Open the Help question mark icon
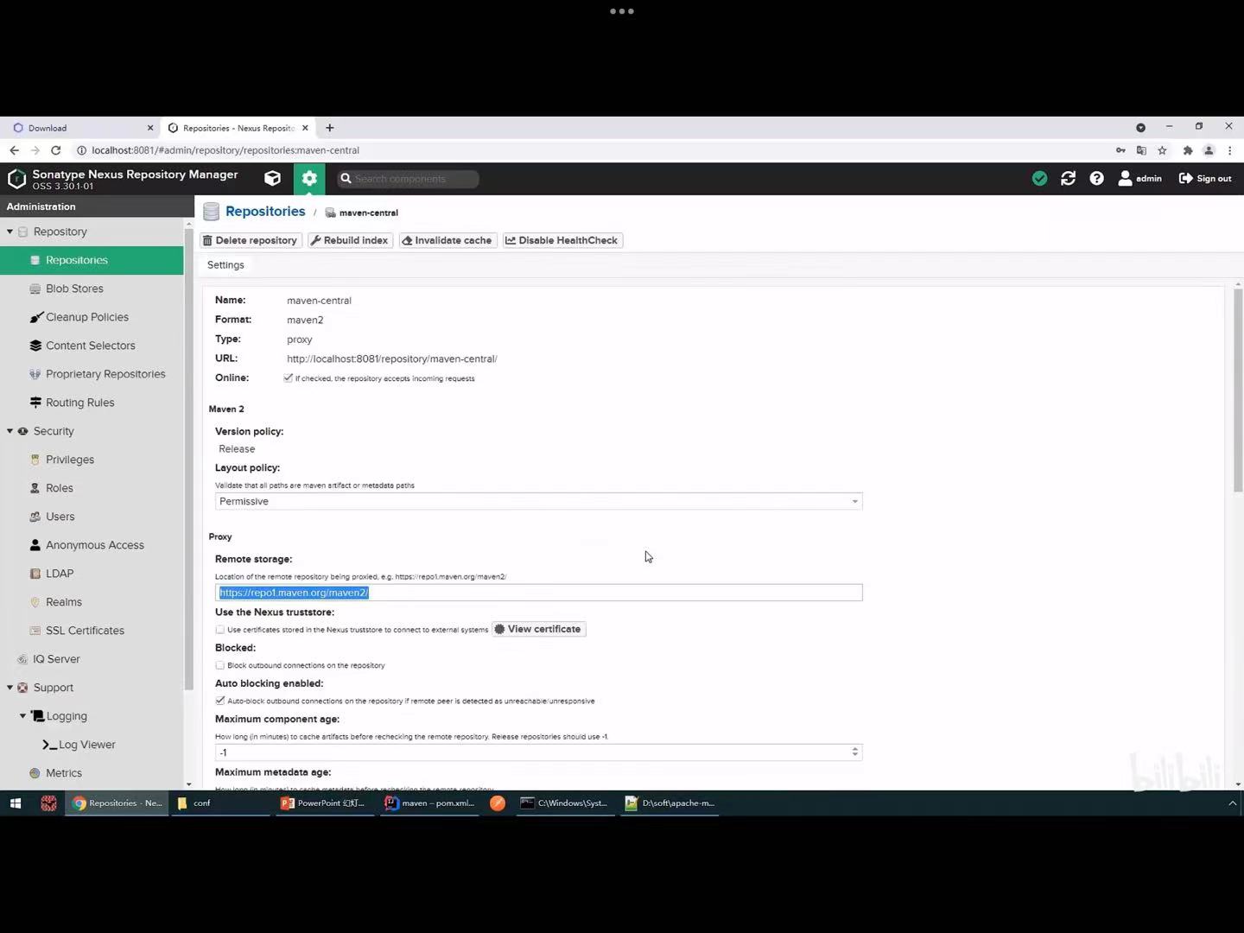 coord(1097,179)
